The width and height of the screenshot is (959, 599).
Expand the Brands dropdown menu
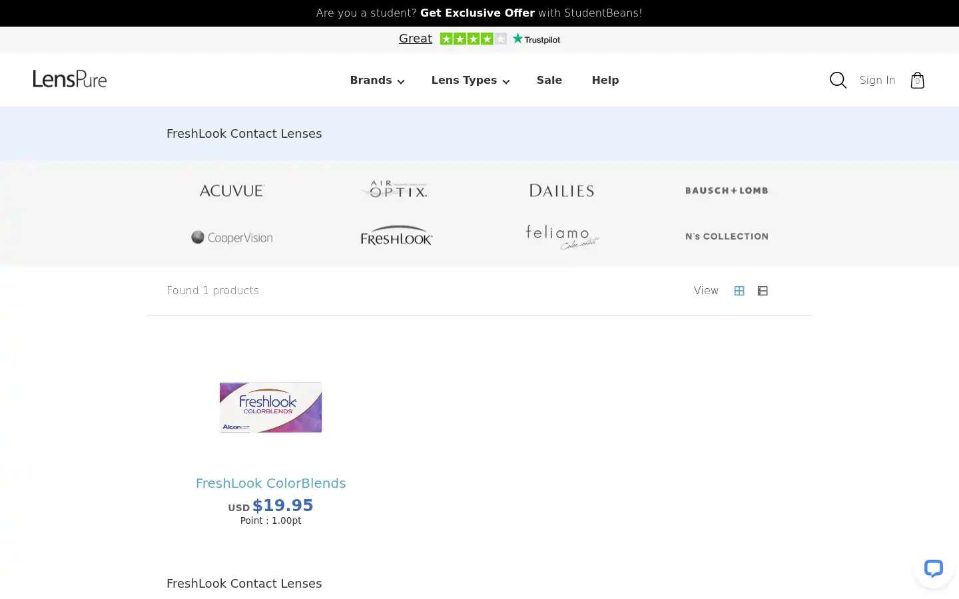[377, 80]
